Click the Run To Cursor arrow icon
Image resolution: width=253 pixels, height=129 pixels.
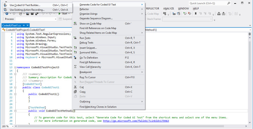point(75,77)
